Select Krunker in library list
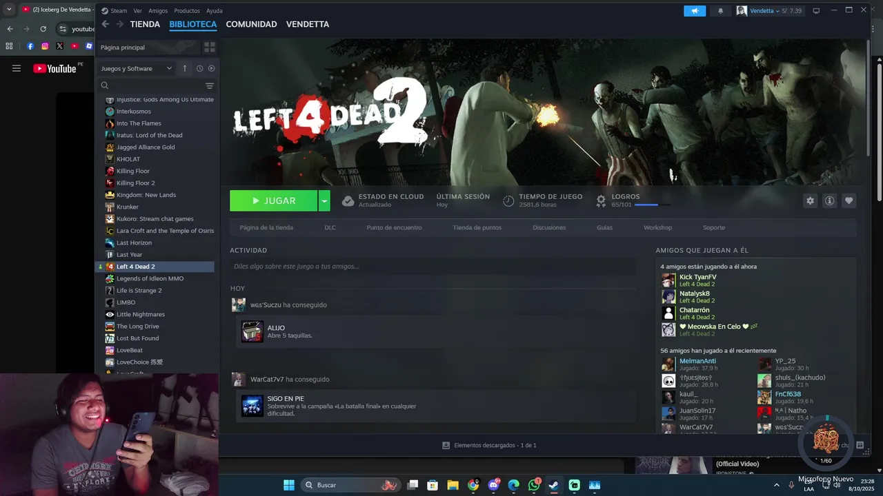Image resolution: width=883 pixels, height=496 pixels. point(128,207)
